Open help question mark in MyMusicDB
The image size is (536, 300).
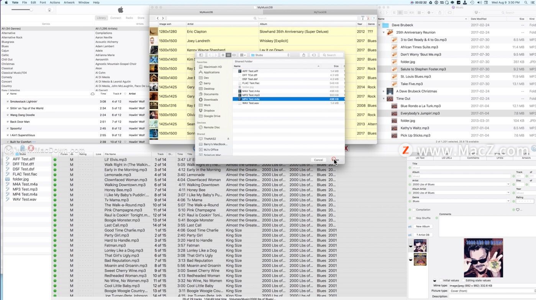[x=374, y=18]
